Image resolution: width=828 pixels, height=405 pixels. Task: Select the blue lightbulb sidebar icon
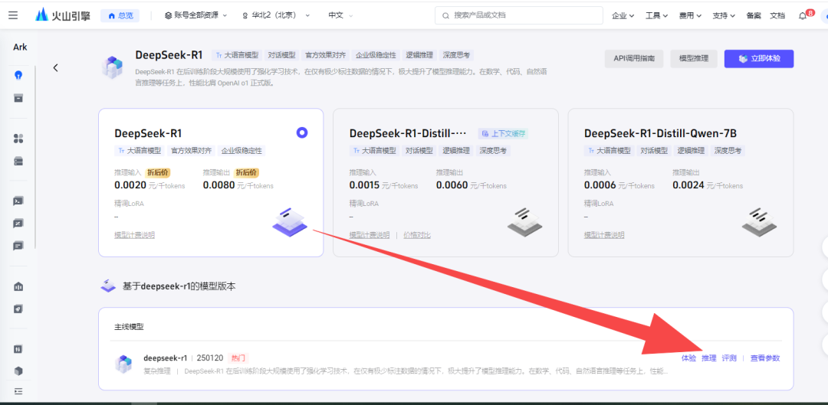18,75
